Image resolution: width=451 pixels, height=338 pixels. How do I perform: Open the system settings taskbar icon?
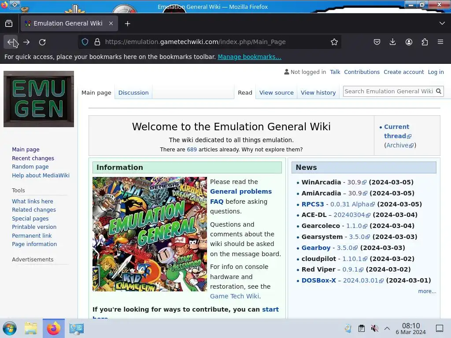pos(77,328)
